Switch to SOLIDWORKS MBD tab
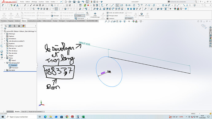This screenshot has width=212, height=119. point(92,21)
